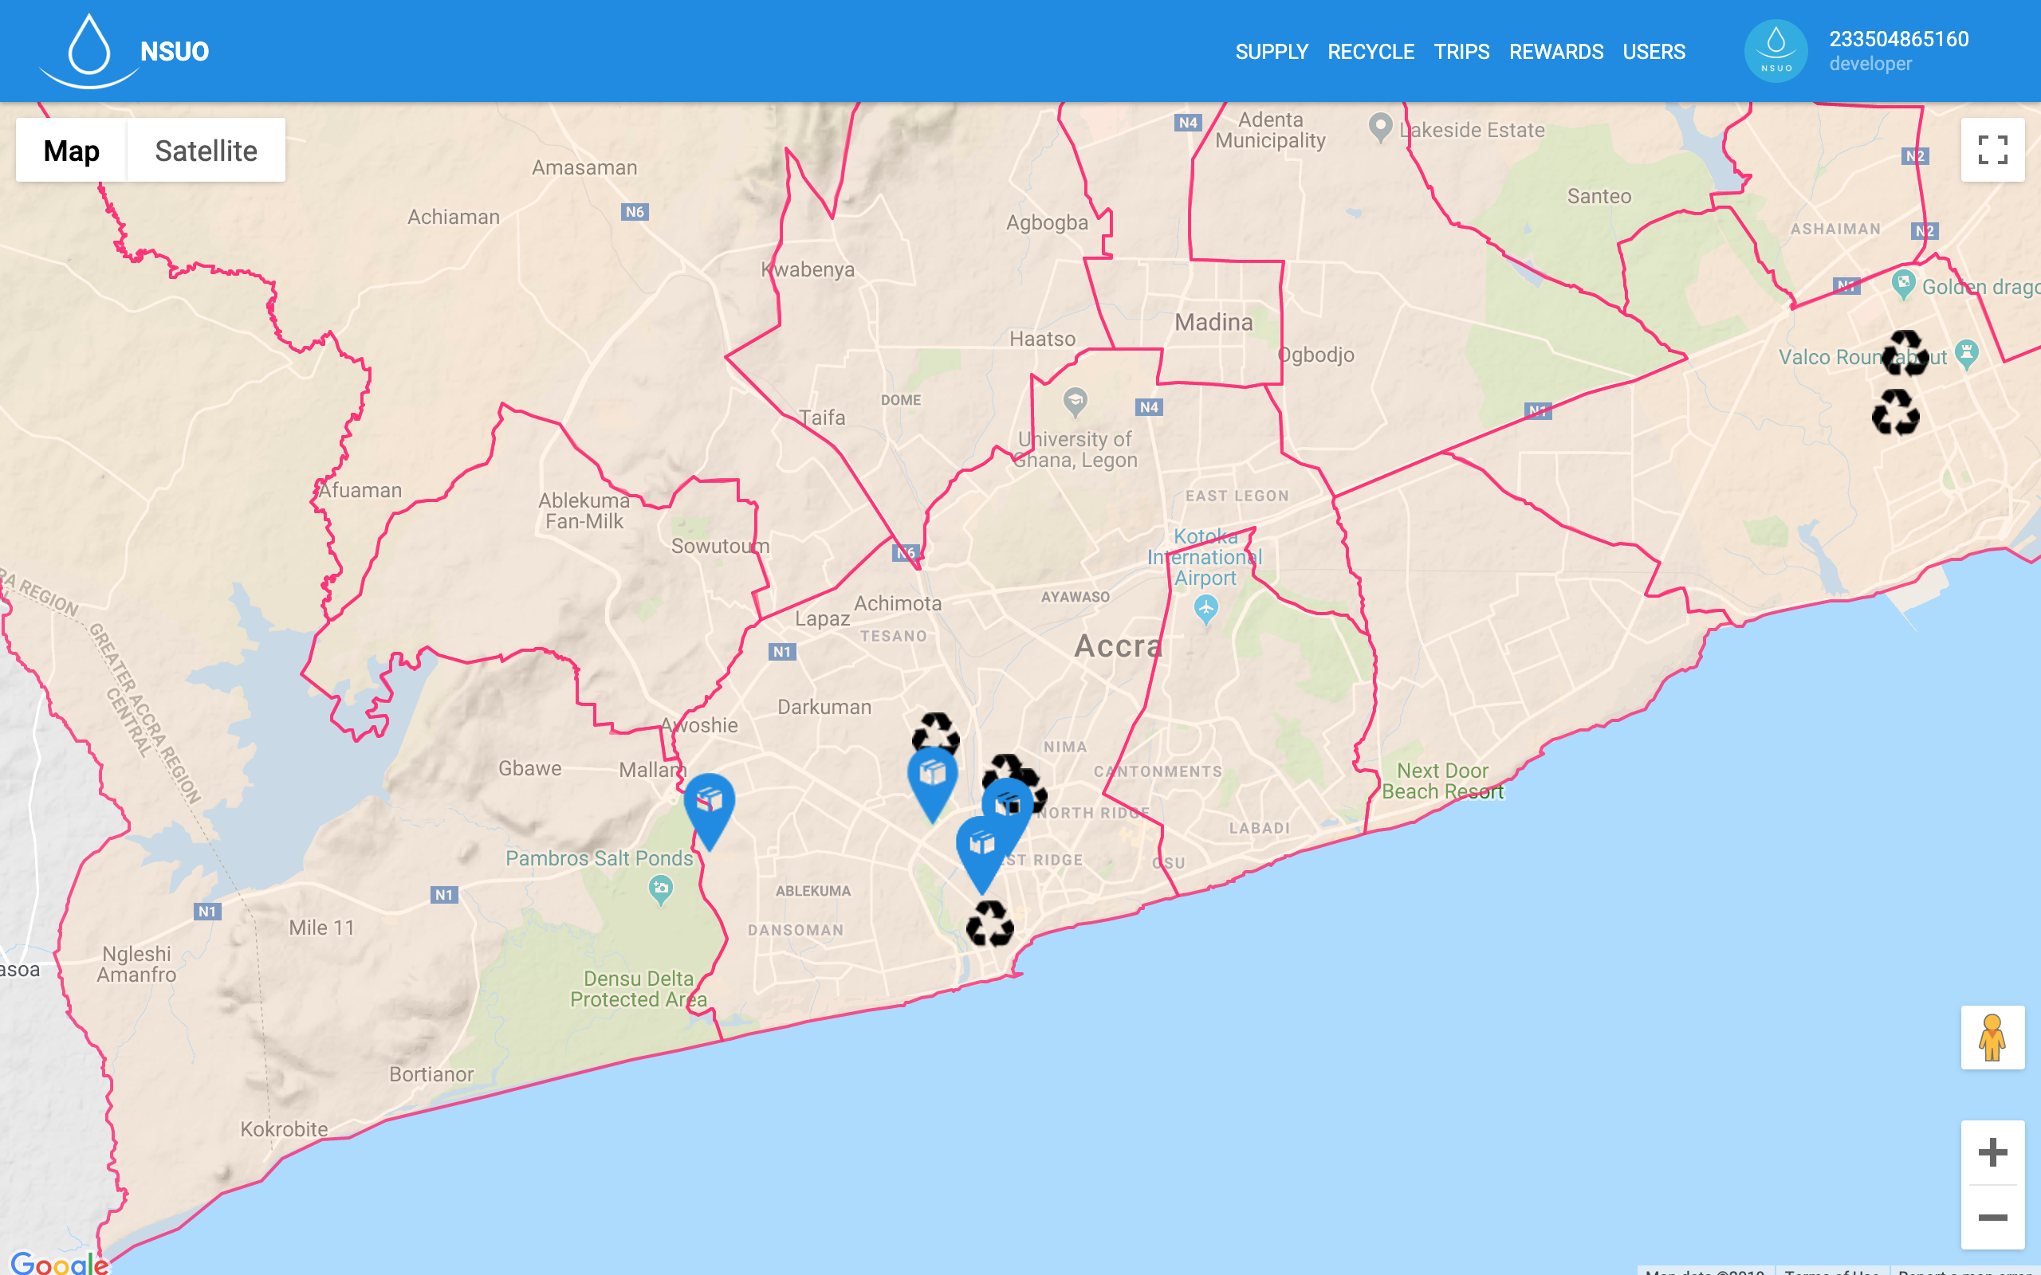Select recycle marker above the Darkuman supply pin
2041x1275 pixels.
click(x=935, y=731)
